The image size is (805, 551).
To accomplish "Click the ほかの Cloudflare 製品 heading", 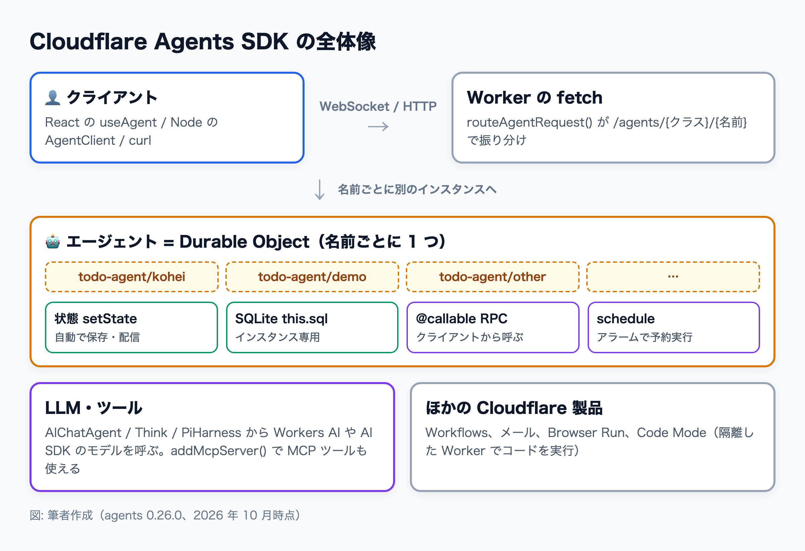I will (514, 408).
